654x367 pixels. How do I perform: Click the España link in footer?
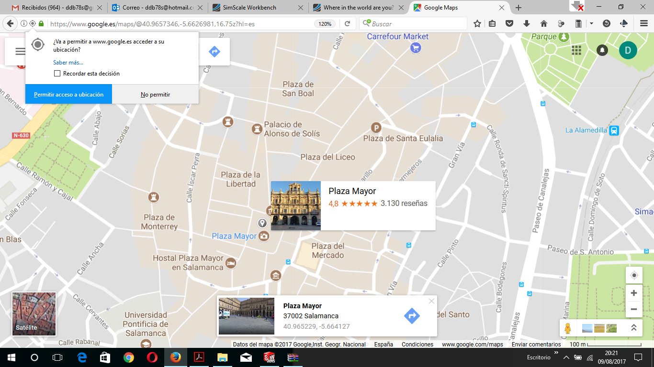(x=383, y=344)
